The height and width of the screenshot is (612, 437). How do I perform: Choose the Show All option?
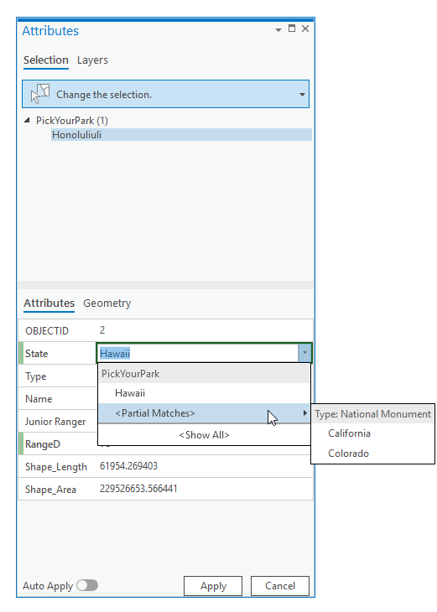204,435
